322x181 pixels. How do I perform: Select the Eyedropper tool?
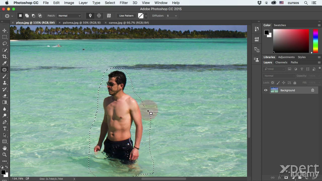coord(5,63)
